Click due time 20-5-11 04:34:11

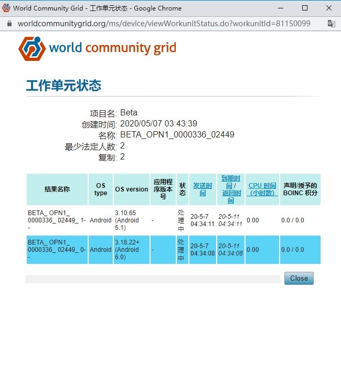(x=230, y=220)
